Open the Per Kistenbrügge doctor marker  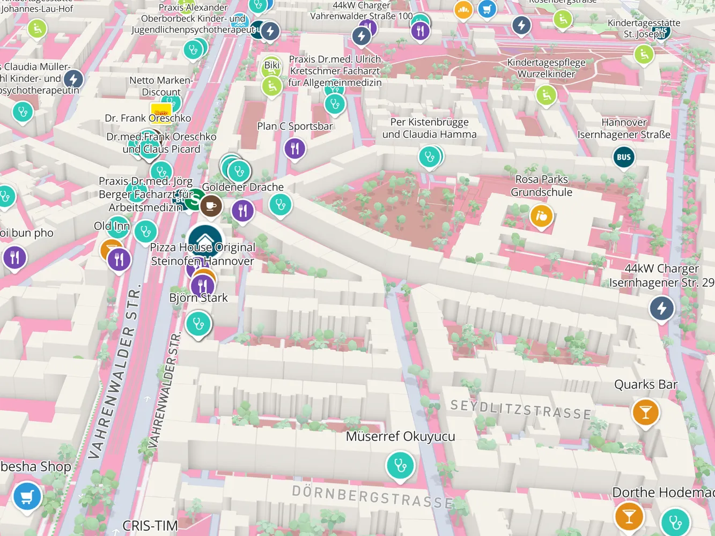(429, 157)
